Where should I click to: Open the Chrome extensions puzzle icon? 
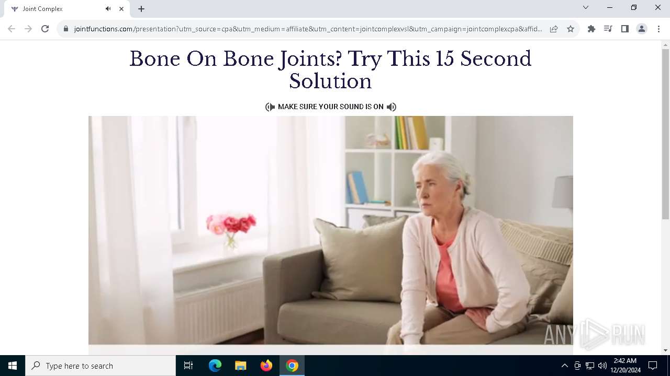pos(591,29)
